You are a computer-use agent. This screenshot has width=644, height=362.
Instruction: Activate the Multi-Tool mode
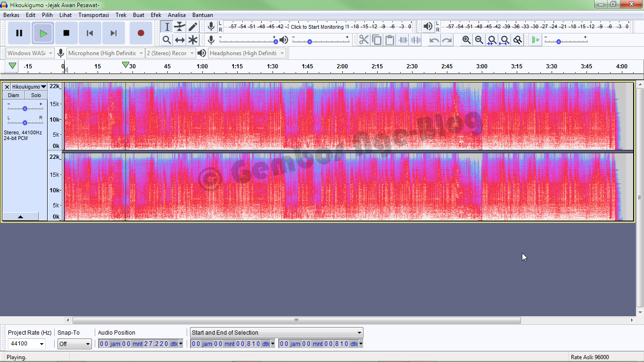(x=193, y=40)
